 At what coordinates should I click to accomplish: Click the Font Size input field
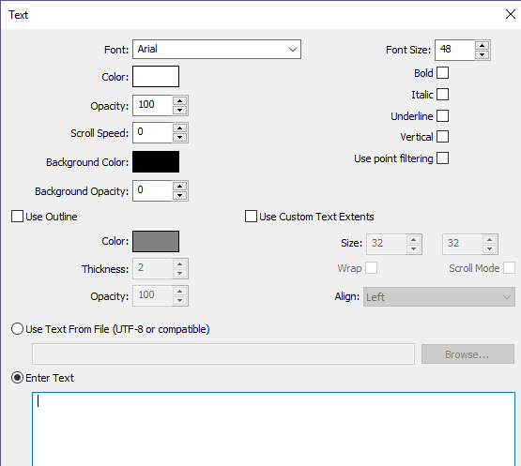454,50
